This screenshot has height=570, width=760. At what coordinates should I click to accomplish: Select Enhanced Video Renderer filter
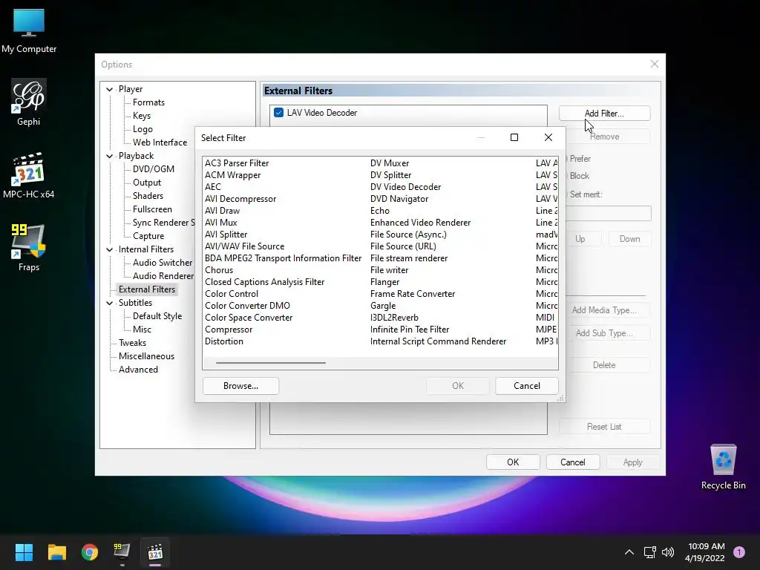click(420, 223)
